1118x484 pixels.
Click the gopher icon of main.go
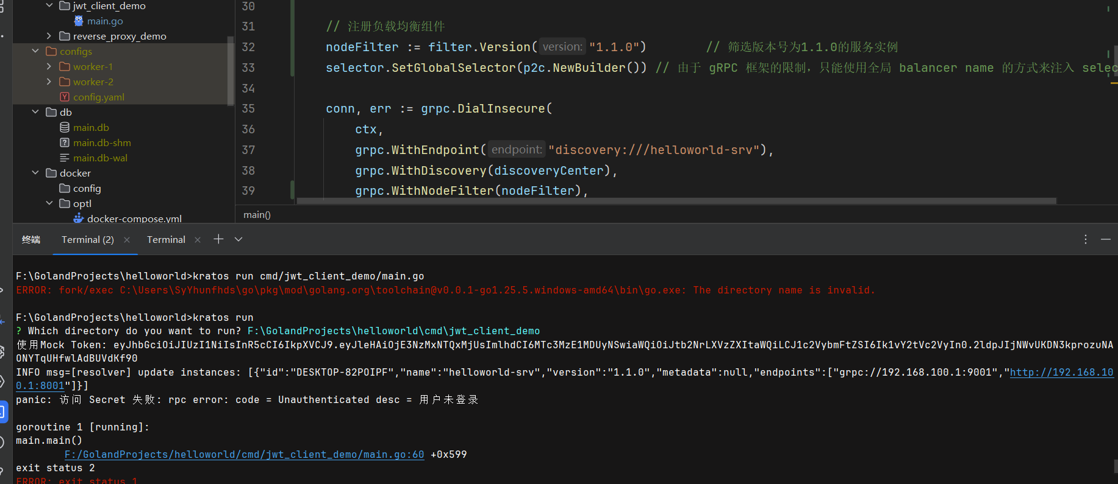79,21
